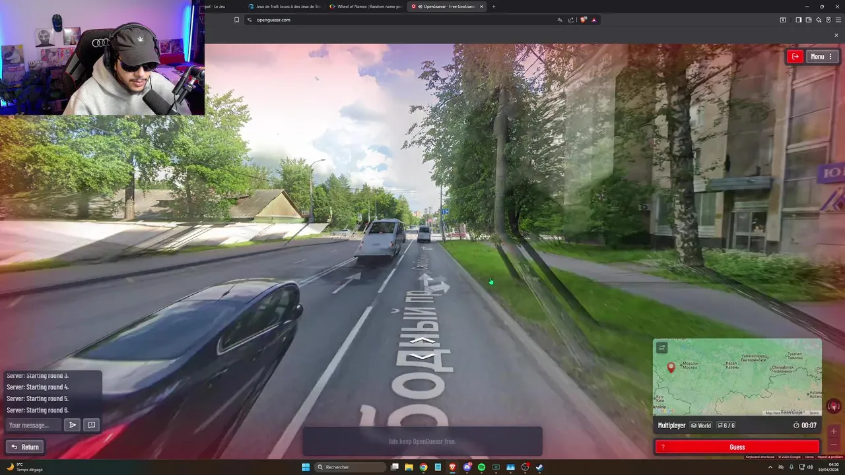The image size is (845, 475).
Task: Click the backward street view arrow
Action: [x=422, y=356]
